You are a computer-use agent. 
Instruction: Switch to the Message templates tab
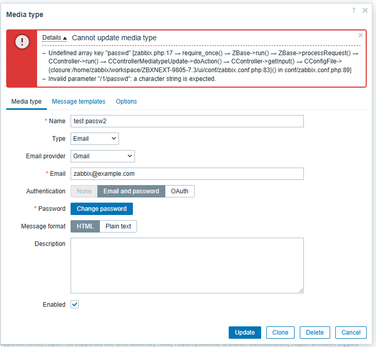78,102
